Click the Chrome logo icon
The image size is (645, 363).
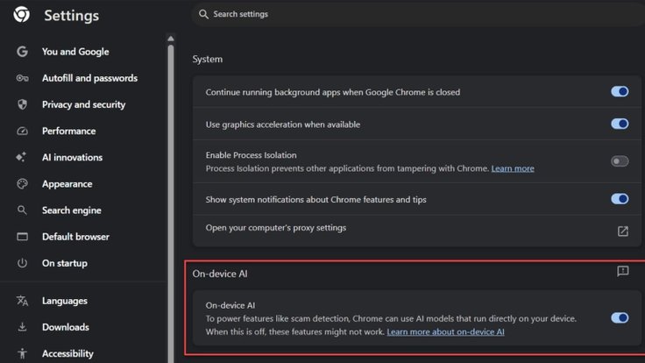(x=21, y=14)
